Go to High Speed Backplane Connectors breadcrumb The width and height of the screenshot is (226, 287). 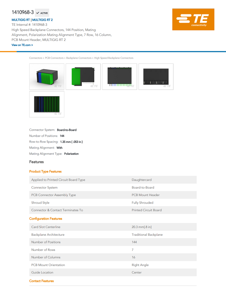pyautogui.click(x=114, y=58)
